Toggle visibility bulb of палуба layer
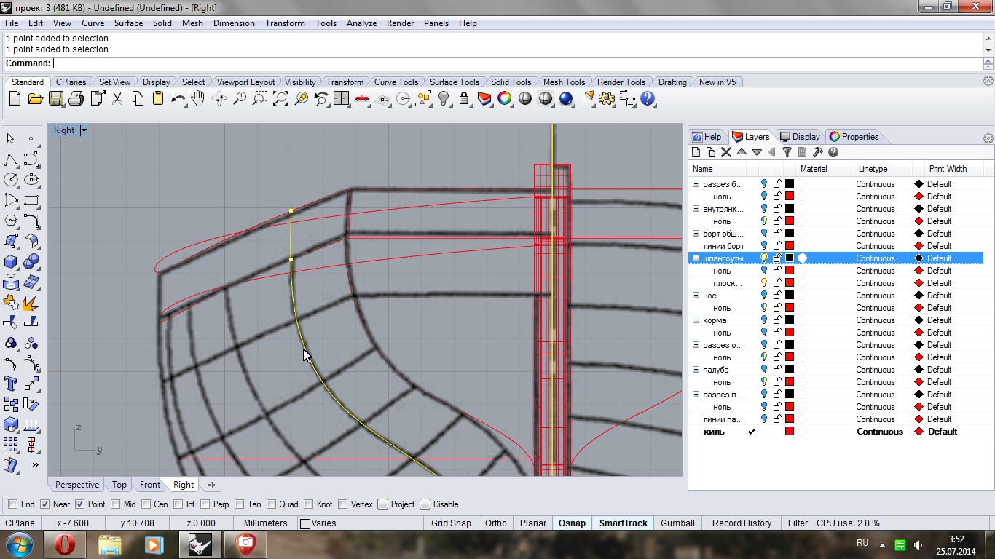995x559 pixels. click(764, 370)
